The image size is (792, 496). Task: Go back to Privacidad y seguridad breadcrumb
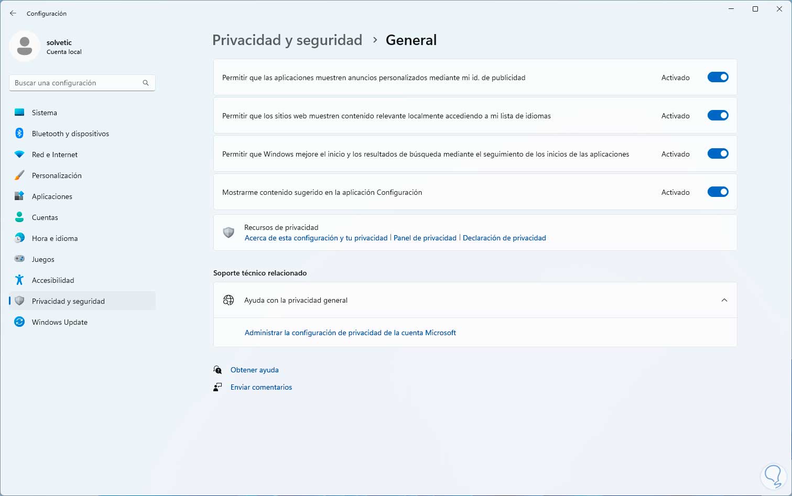pyautogui.click(x=287, y=40)
